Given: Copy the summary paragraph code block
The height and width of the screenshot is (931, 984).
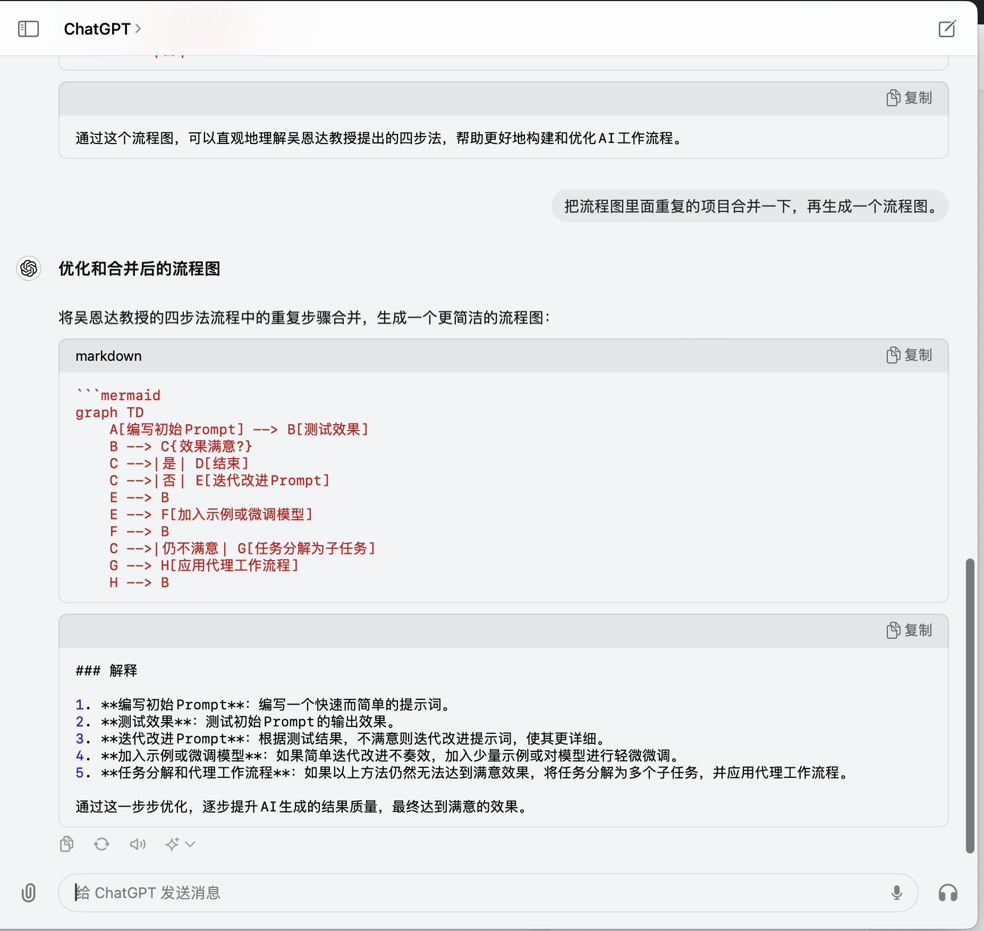Looking at the screenshot, I should (x=909, y=98).
